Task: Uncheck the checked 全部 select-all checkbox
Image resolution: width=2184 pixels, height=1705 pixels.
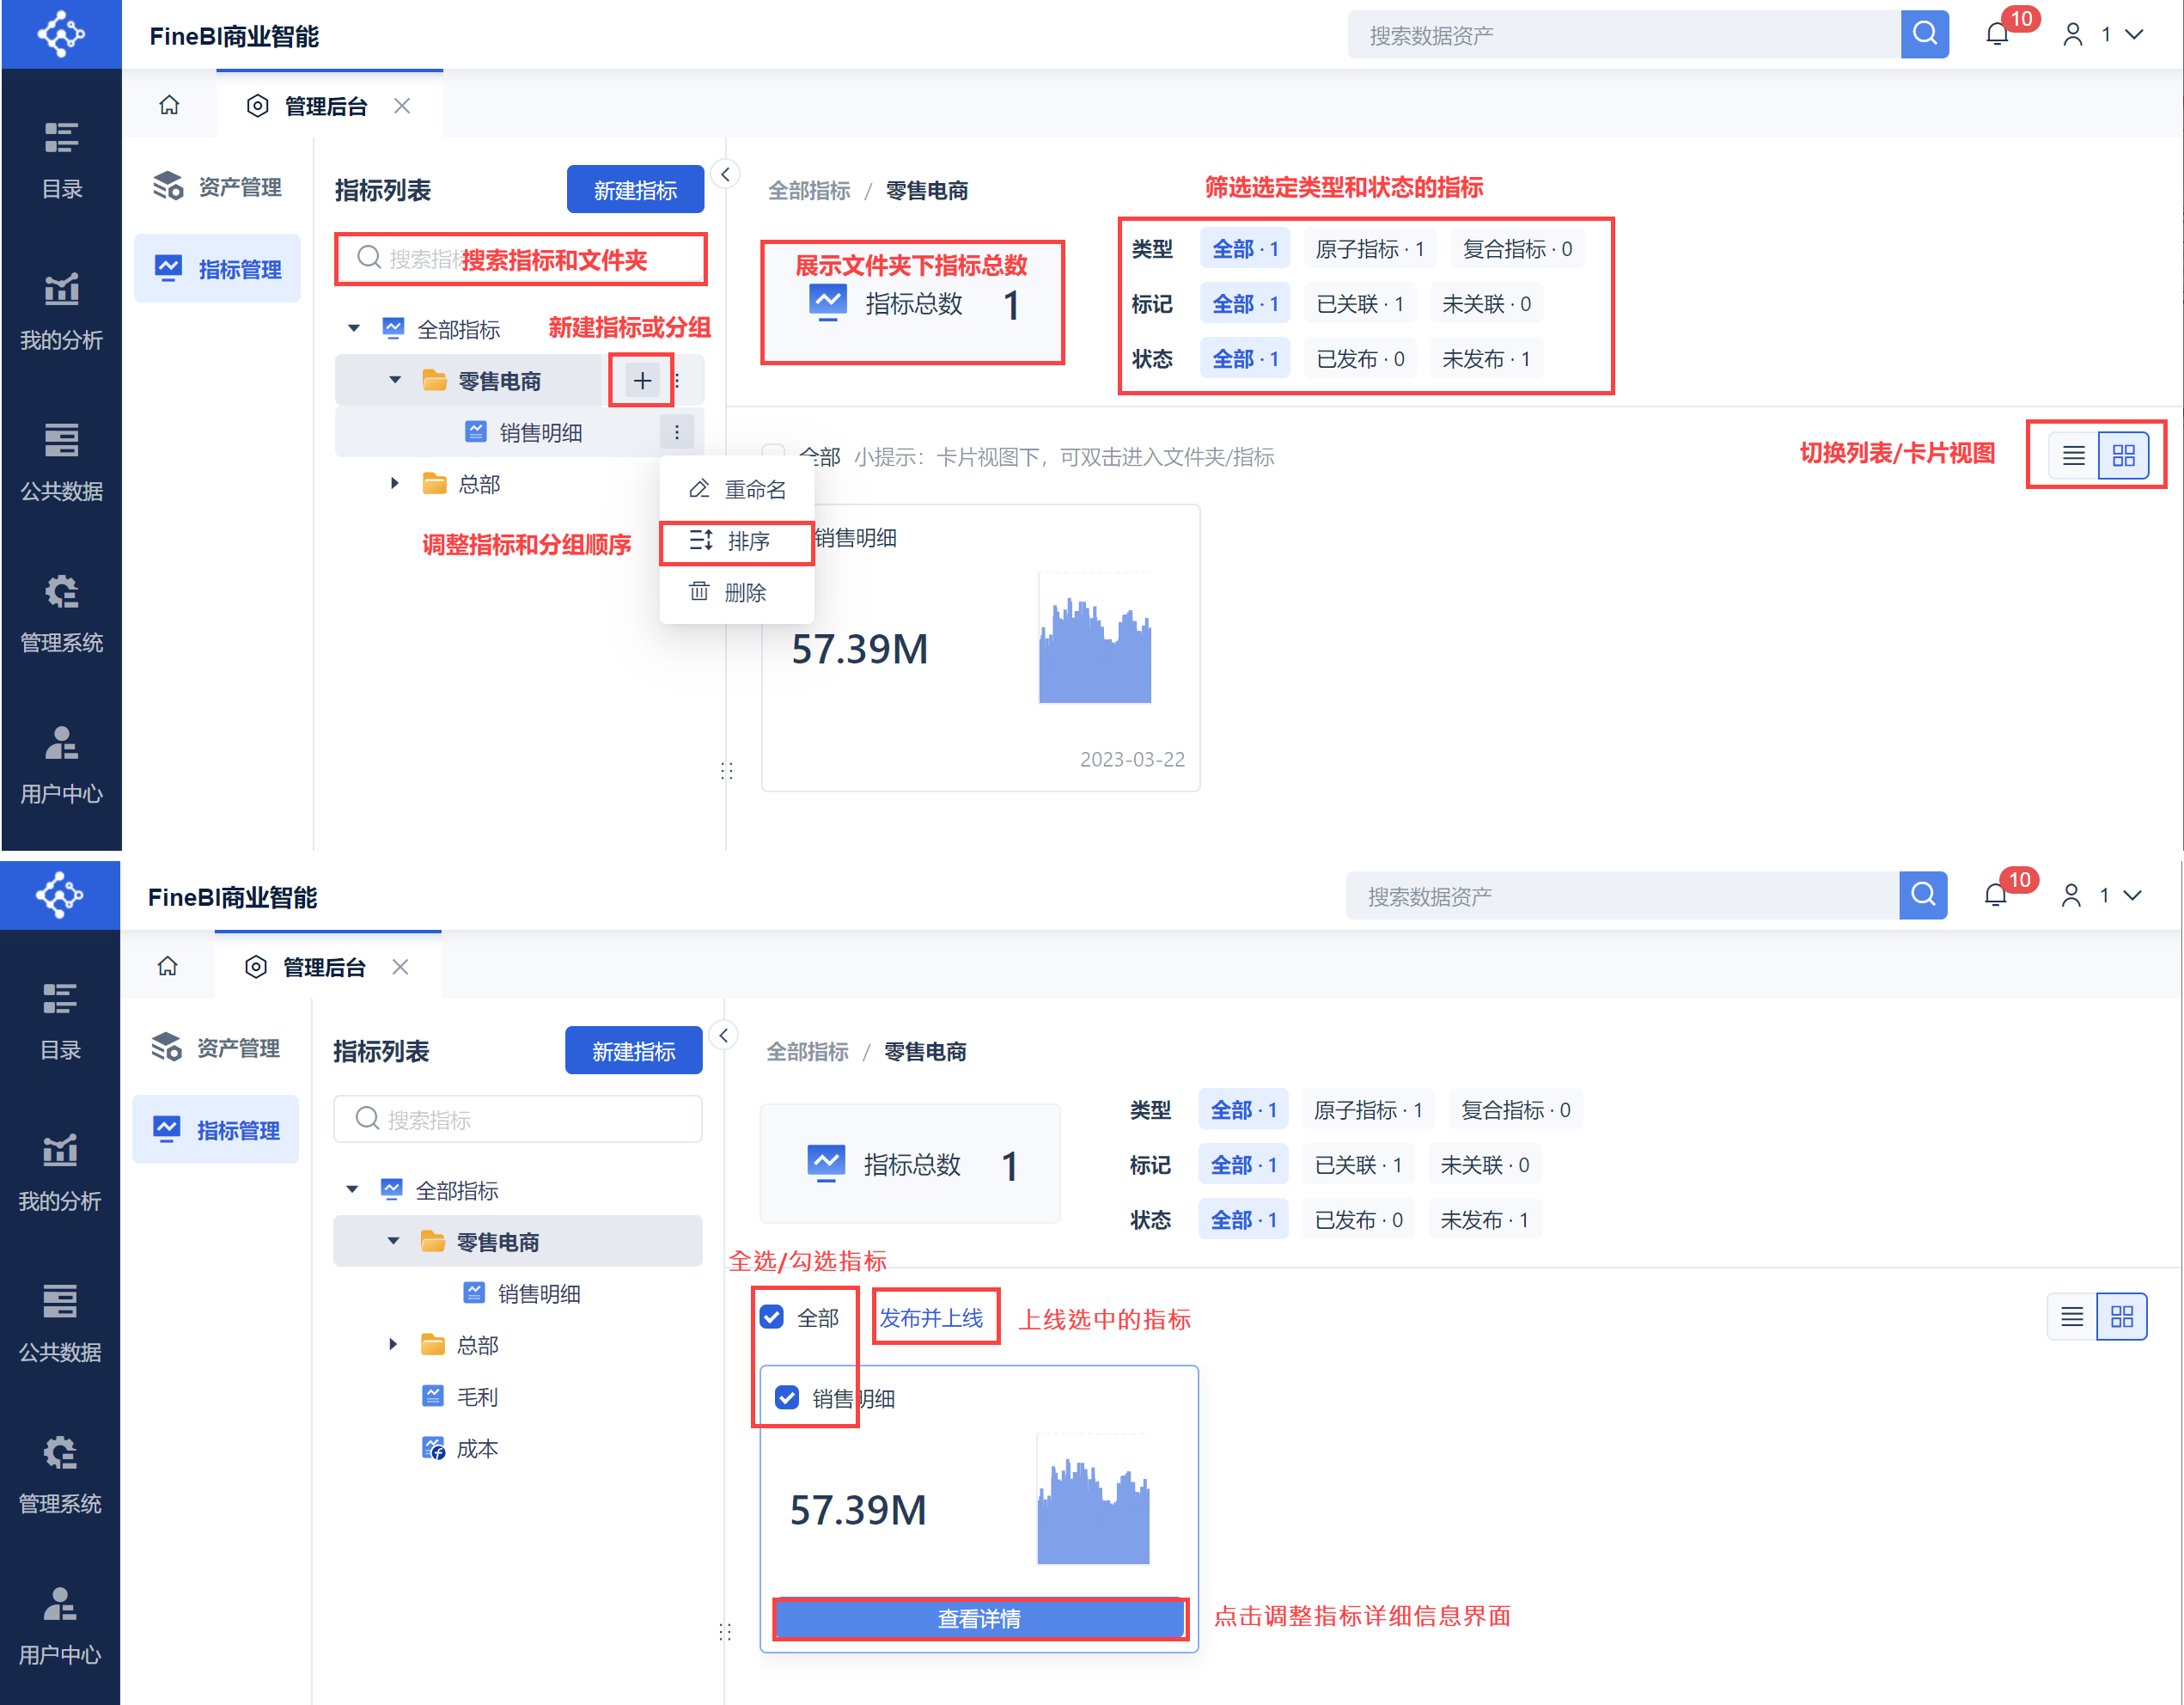Action: tap(772, 1317)
